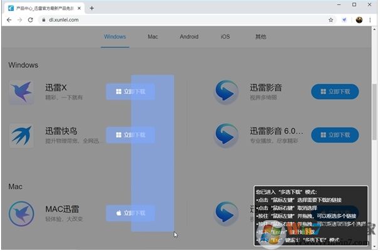Click the 轻体验,大改变 tagline
Image resolution: width=380 pixels, height=251 pixels.
(64, 219)
